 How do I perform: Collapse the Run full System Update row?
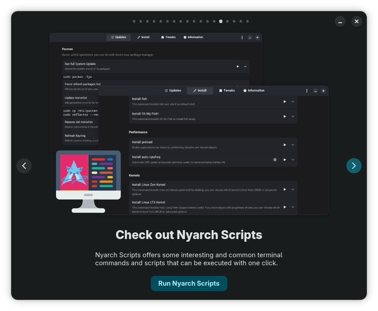(x=245, y=67)
